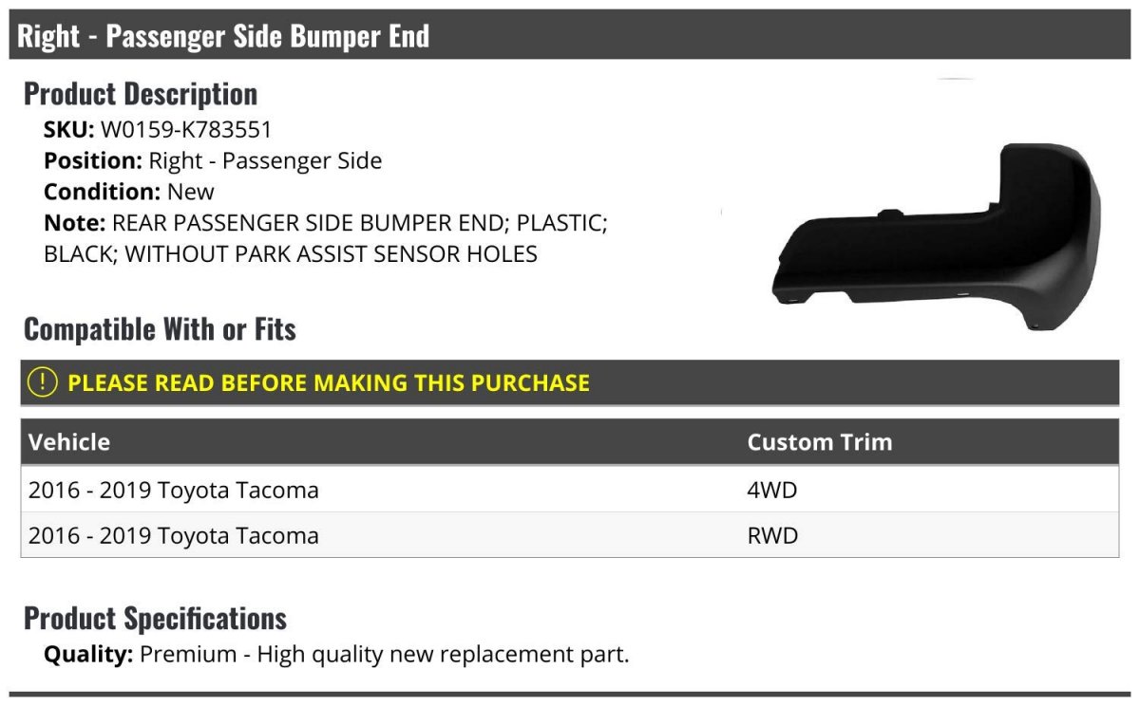Click the 'Please Read Before Making This Purchase' banner
The height and width of the screenshot is (706, 1140).
(x=329, y=382)
